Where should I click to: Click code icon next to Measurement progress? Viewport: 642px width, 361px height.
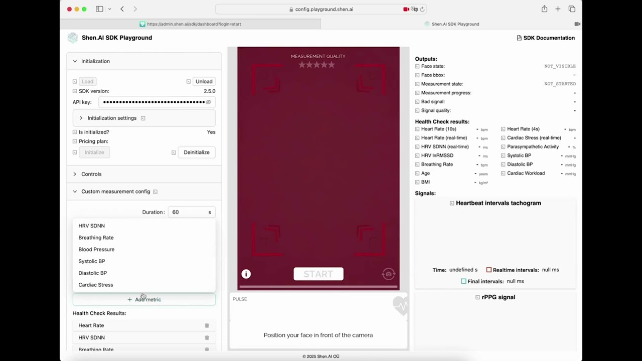[417, 93]
